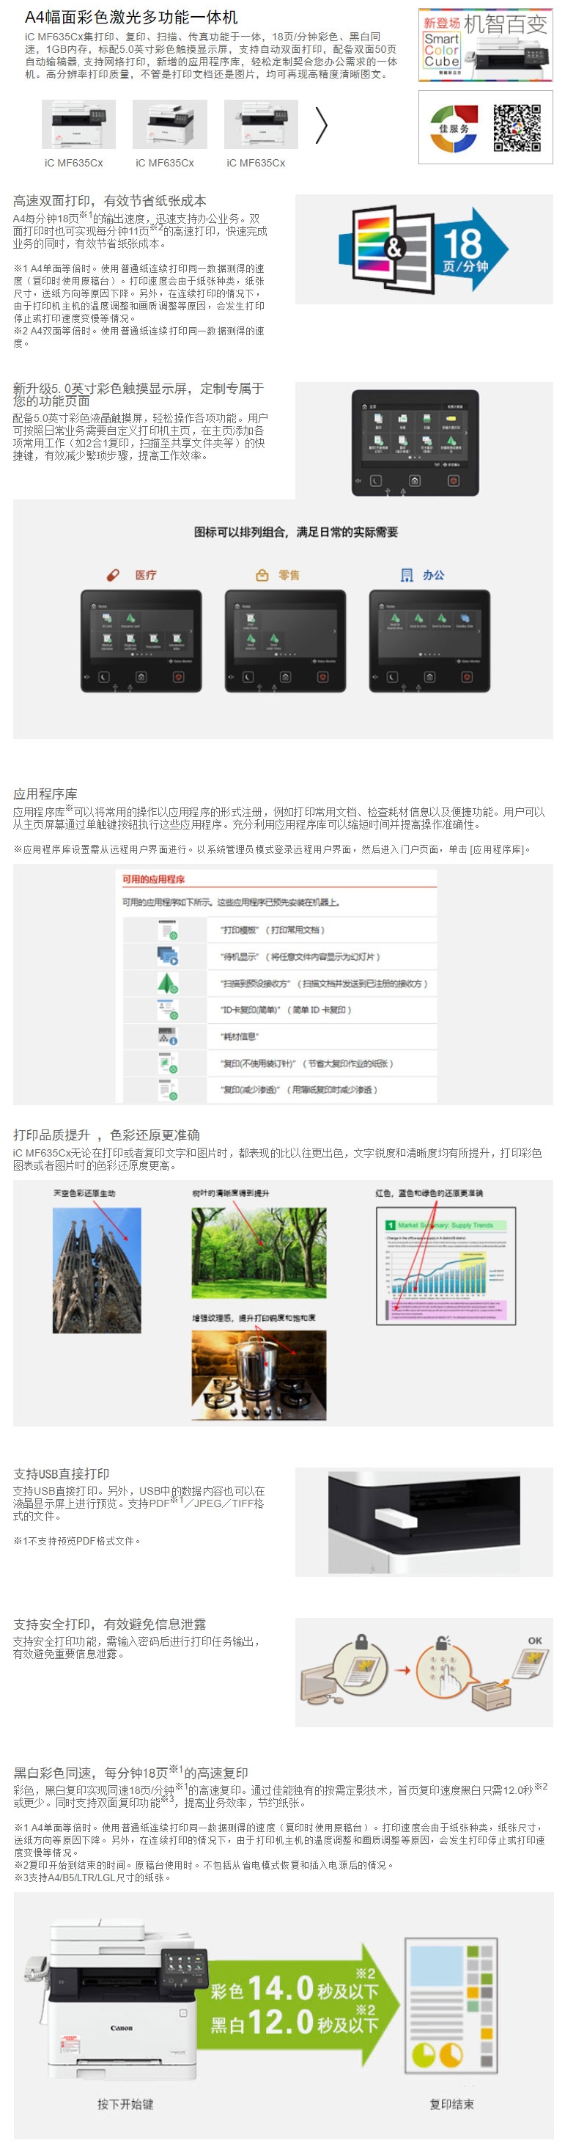565x2154 pixels.
Task: Click the 树叶的清晰度得到提升 forest photo
Action: (x=258, y=1253)
